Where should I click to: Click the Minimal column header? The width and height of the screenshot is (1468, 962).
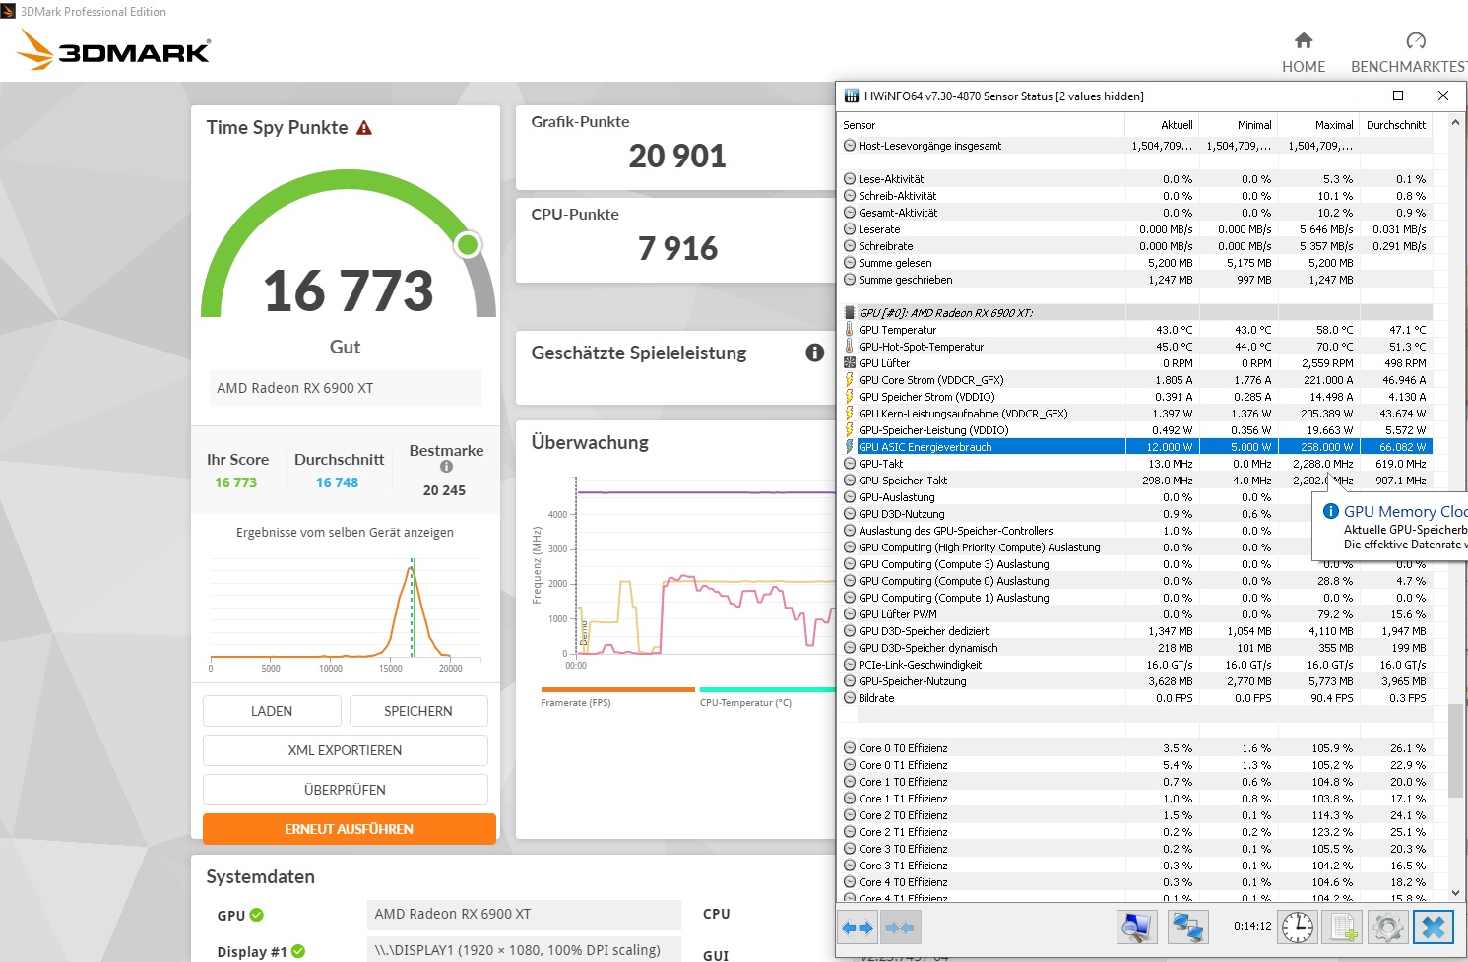click(x=1239, y=125)
